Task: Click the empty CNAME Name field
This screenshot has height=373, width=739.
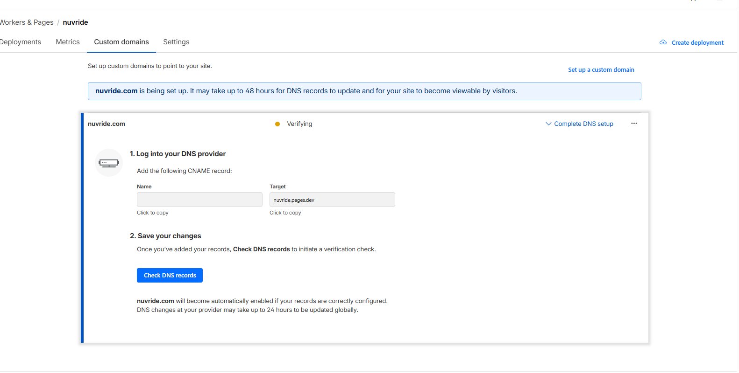Action: (199, 200)
